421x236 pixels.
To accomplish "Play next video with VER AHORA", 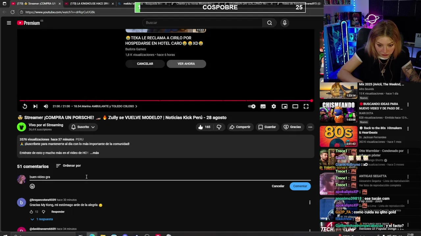I will [186, 64].
